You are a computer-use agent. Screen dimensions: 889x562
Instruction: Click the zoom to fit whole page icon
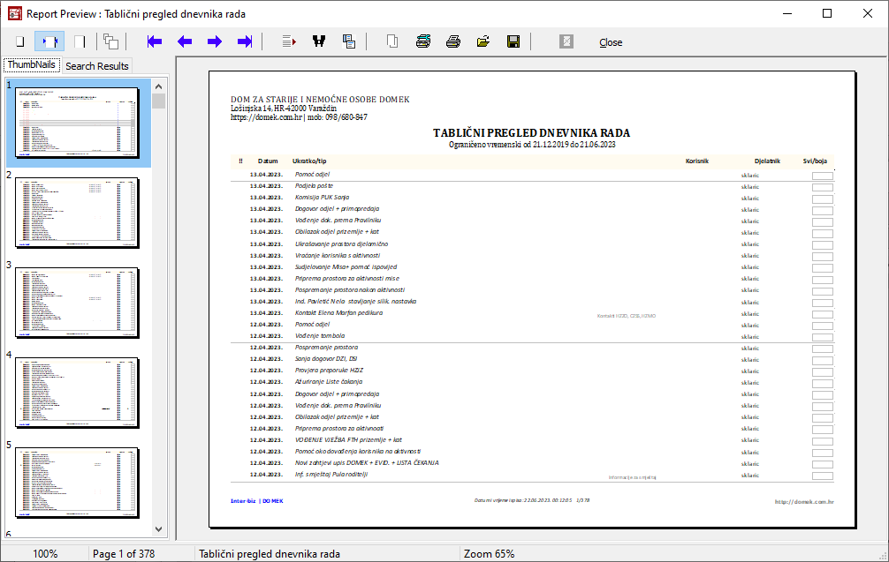(x=19, y=41)
